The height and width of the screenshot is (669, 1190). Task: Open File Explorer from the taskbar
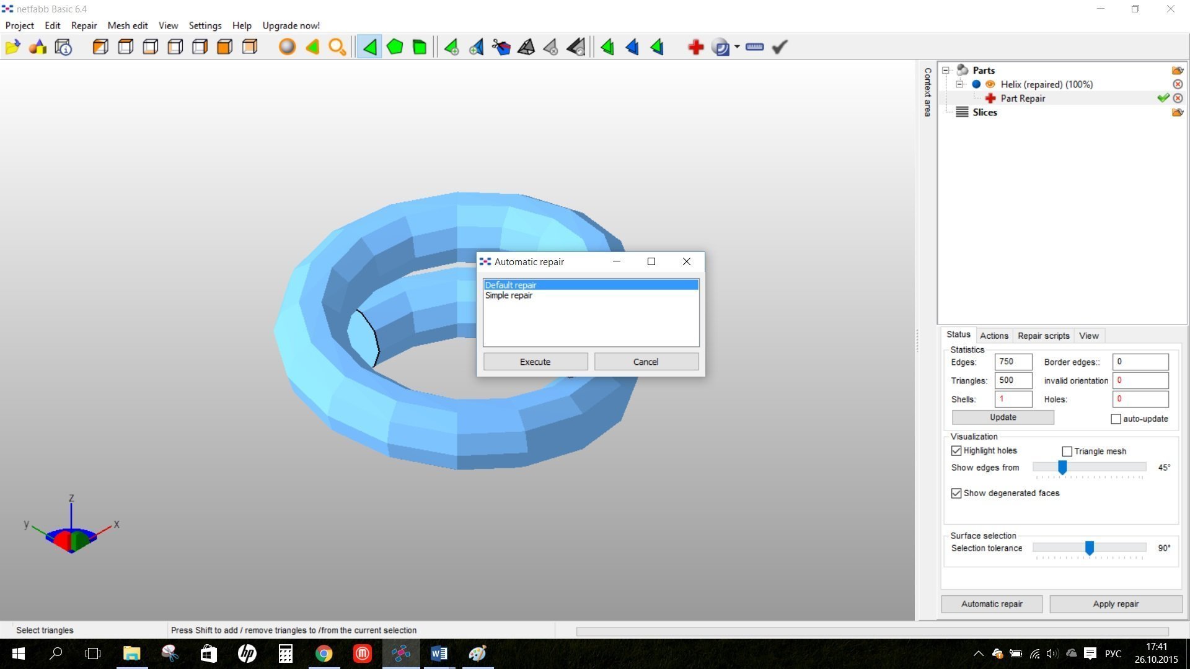pyautogui.click(x=131, y=654)
